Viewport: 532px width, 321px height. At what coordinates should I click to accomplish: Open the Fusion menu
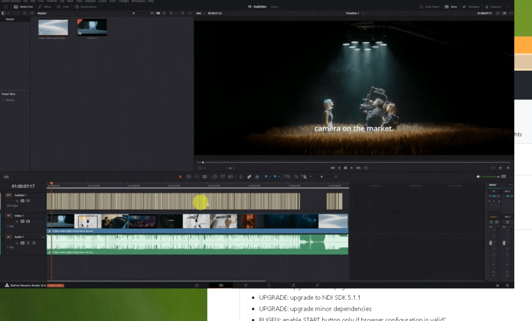point(103,2)
